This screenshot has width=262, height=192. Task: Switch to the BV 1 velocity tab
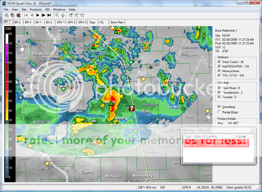(38, 22)
